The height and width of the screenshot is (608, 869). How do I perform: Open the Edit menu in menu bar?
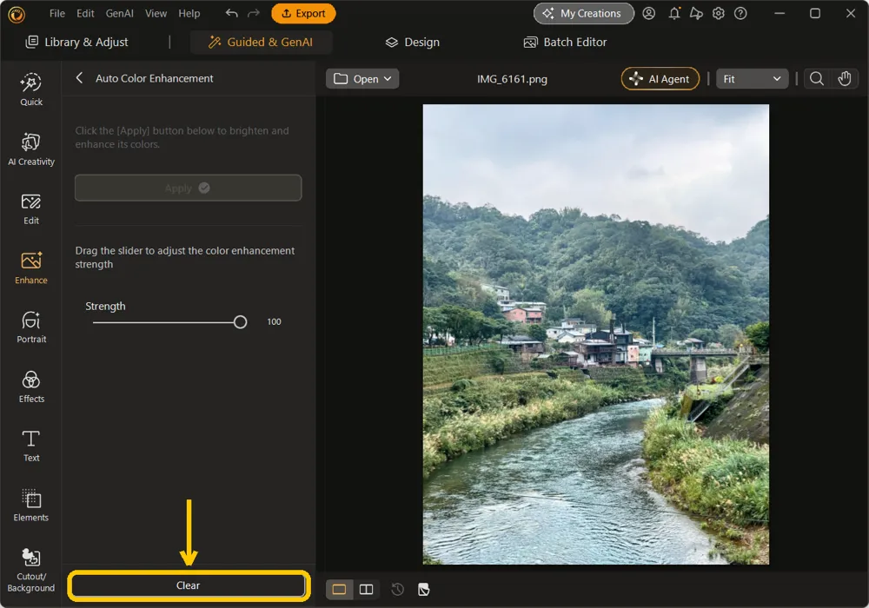pyautogui.click(x=85, y=13)
